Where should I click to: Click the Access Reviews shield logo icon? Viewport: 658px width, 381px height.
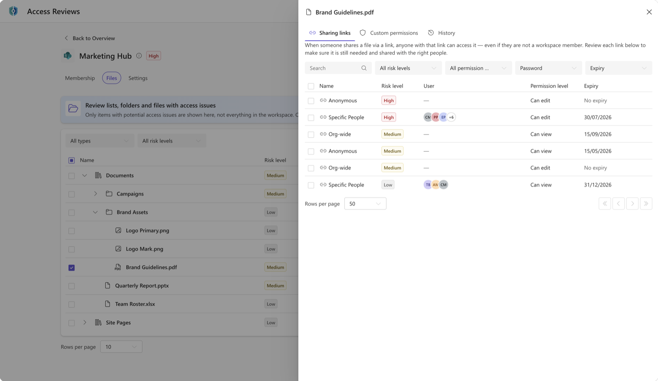click(x=14, y=11)
